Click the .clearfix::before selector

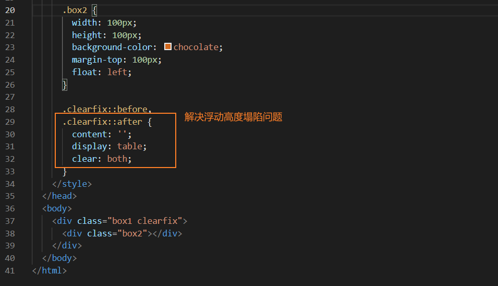(x=105, y=109)
